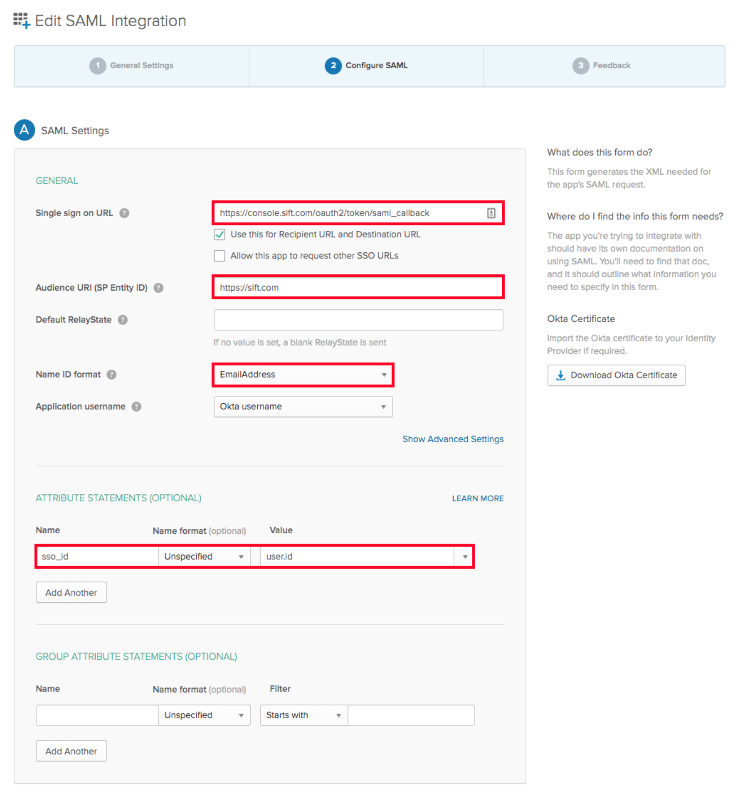Screen dimensions: 749x800
Task: Open the Application username dropdown showing Okta username
Action: point(303,407)
